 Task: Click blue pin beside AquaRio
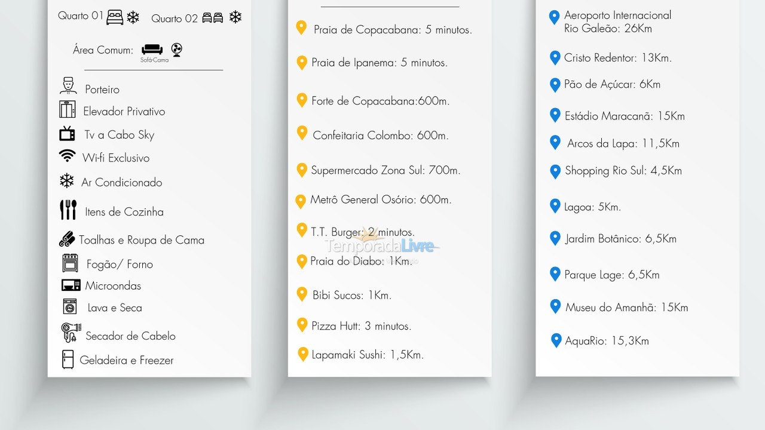pos(556,341)
